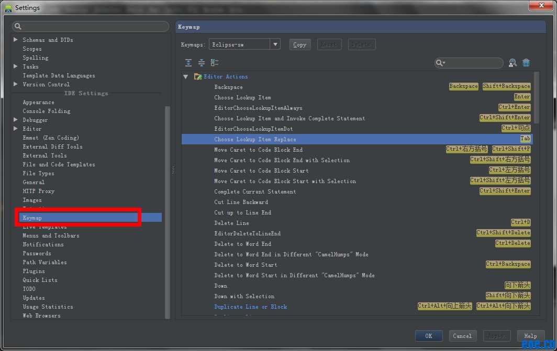The width and height of the screenshot is (557, 351).
Task: Expand all keymap tree nodes
Action: (x=188, y=62)
